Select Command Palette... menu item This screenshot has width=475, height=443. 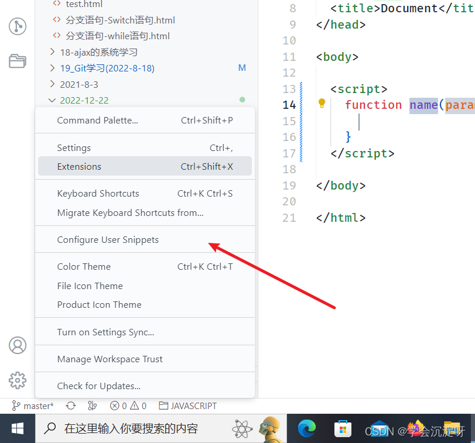tap(145, 121)
